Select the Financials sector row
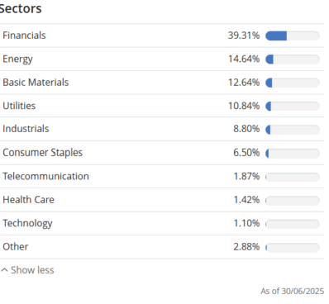This screenshot has height=304, width=329. tap(162, 36)
